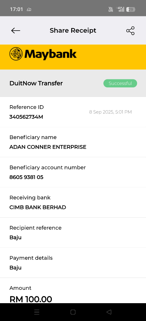Viewport: 146px width, 321px height.
Task: Tap the Successful status badge
Action: 120,83
